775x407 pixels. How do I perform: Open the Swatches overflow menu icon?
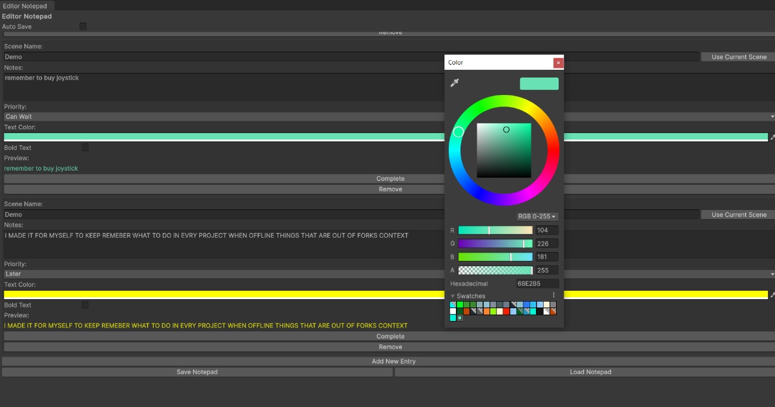click(x=553, y=295)
